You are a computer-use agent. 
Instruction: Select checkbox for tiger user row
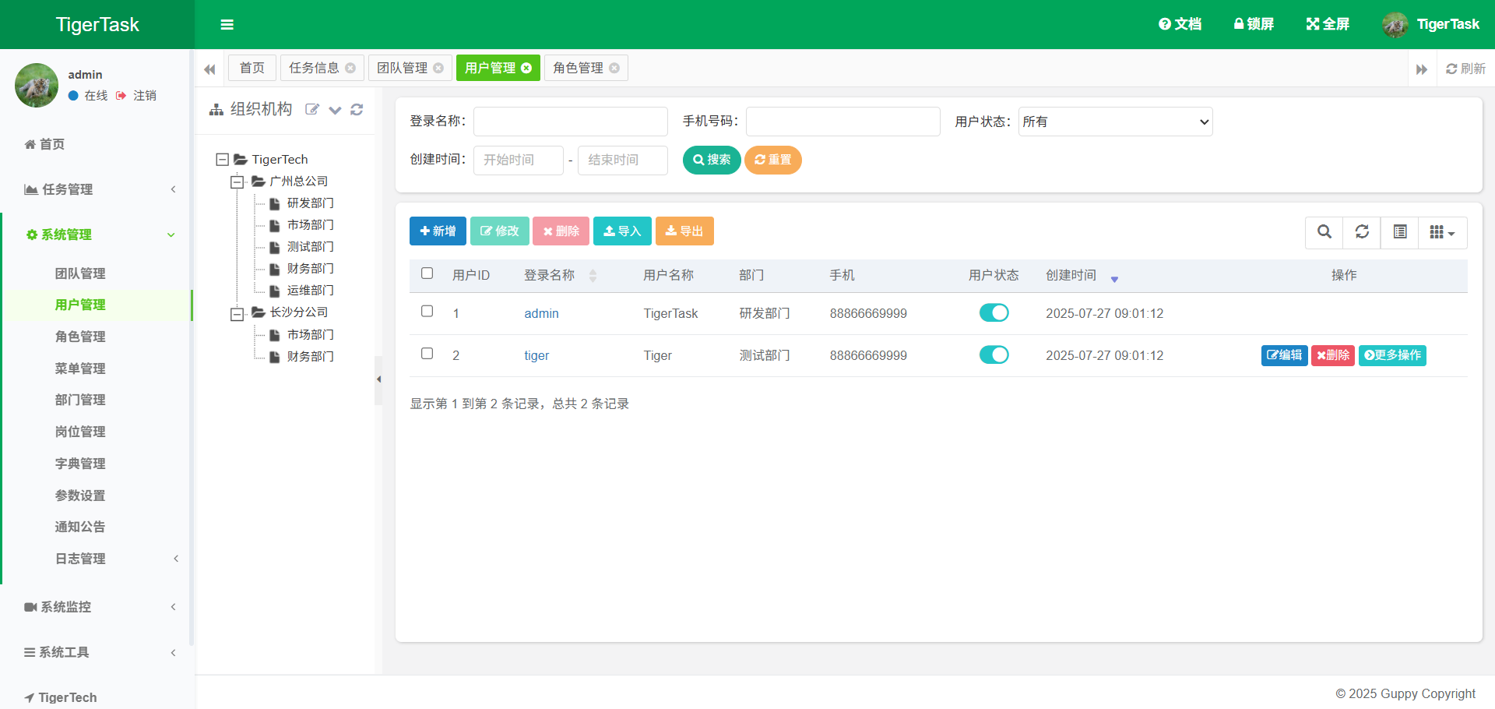[427, 354]
